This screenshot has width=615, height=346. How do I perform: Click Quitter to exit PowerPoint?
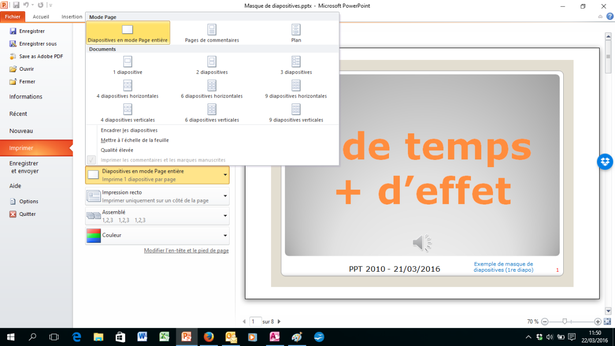click(x=23, y=214)
